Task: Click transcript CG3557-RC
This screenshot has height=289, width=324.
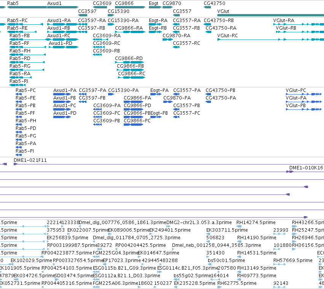Action: point(176,47)
